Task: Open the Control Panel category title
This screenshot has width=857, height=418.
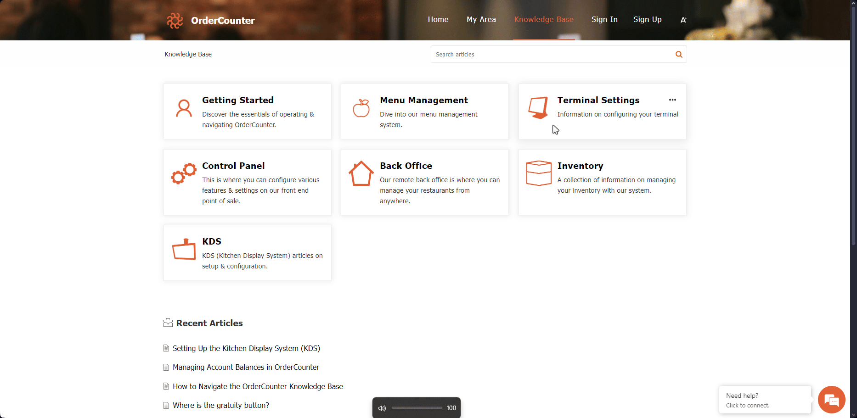Action: 233,166
